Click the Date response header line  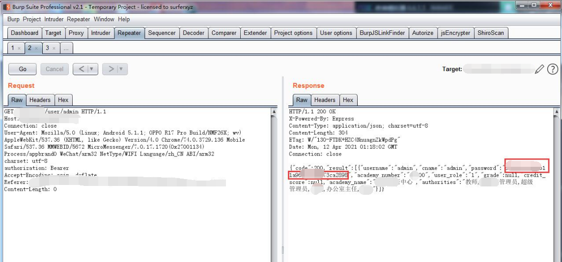coord(343,147)
